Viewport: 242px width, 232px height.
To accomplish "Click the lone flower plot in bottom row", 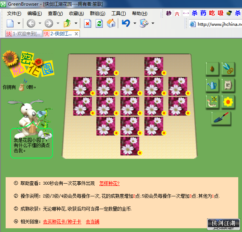I will [130, 146].
